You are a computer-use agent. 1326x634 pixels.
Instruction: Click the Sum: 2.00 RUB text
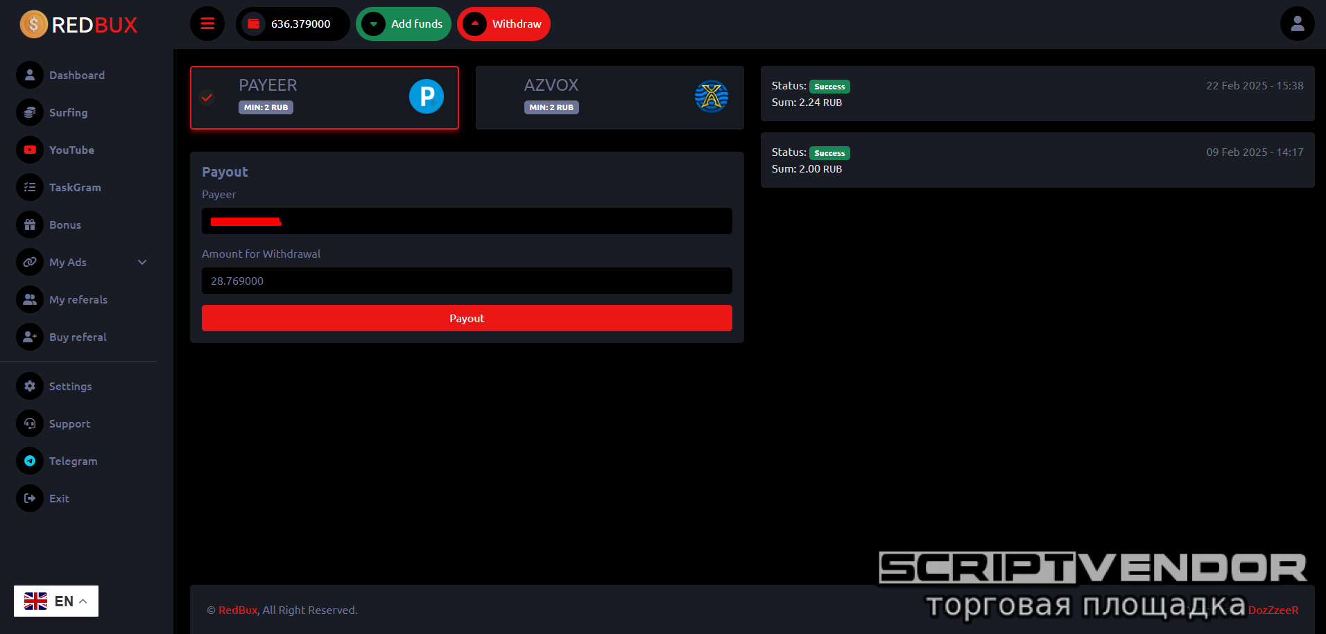(807, 169)
